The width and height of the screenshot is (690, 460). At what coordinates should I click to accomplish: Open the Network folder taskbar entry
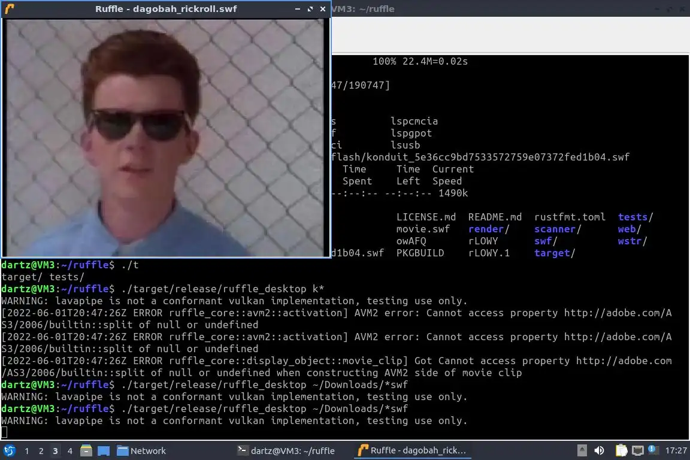tap(141, 451)
